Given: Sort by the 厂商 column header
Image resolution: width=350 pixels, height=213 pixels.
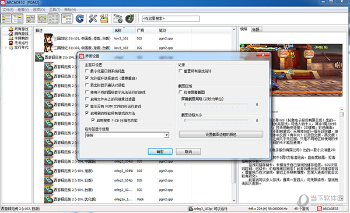Looking at the screenshot, I should click(x=146, y=30).
